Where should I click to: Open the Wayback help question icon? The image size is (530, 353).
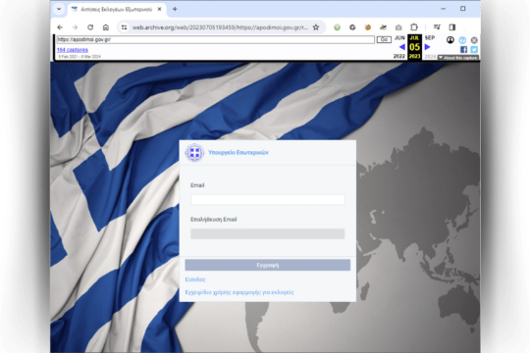[x=462, y=40]
